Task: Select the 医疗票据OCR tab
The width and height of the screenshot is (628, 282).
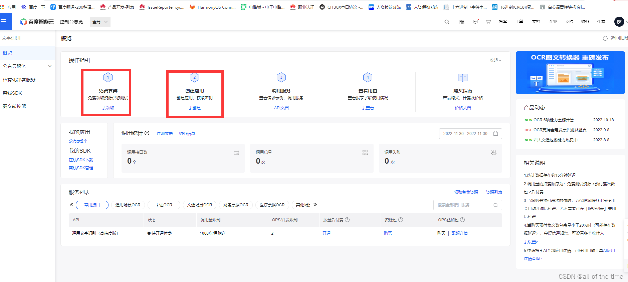Action: coord(272,205)
